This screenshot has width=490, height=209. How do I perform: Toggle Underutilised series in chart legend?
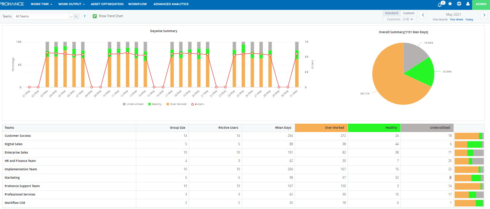(133, 104)
